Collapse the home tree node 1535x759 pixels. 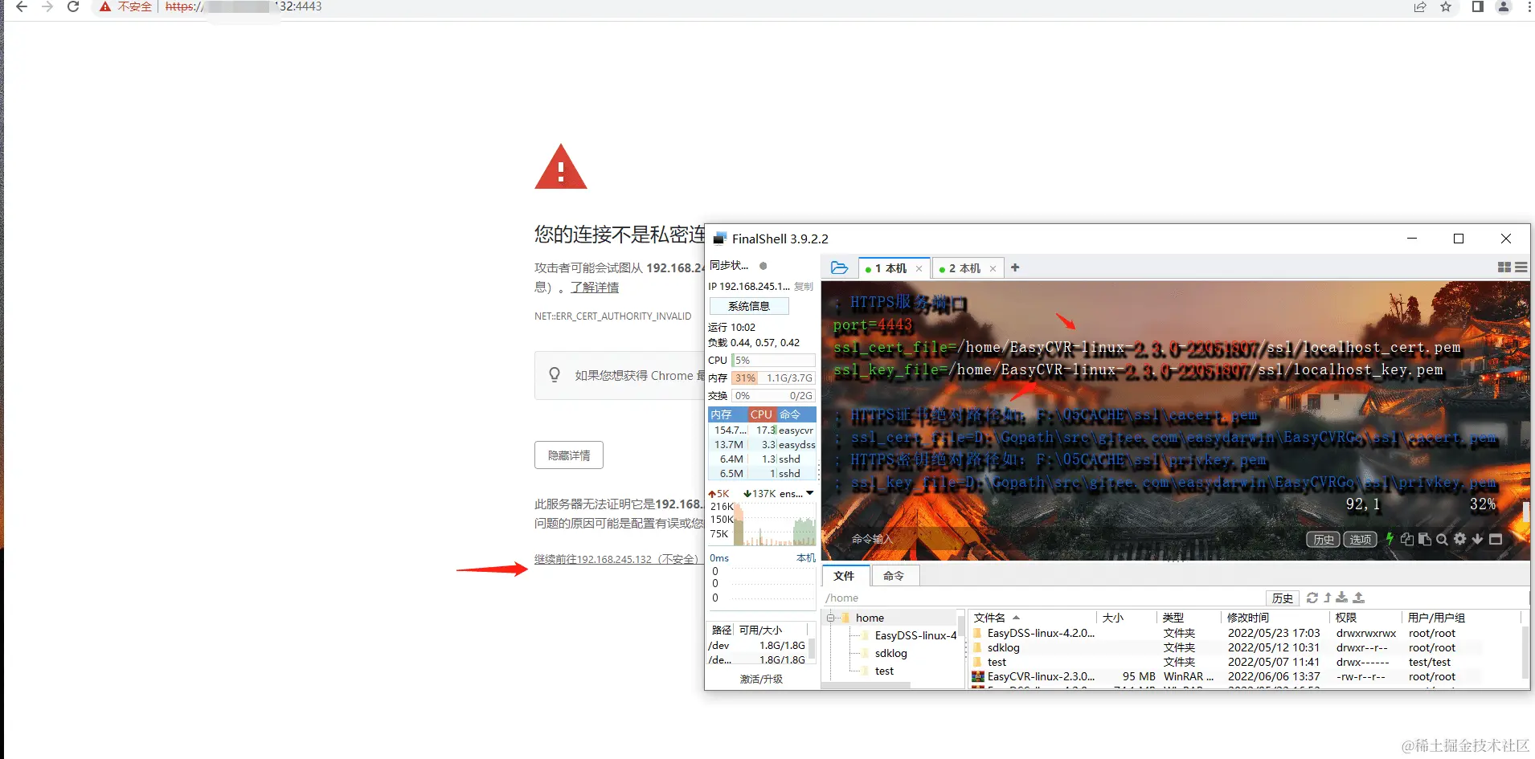coord(830,618)
